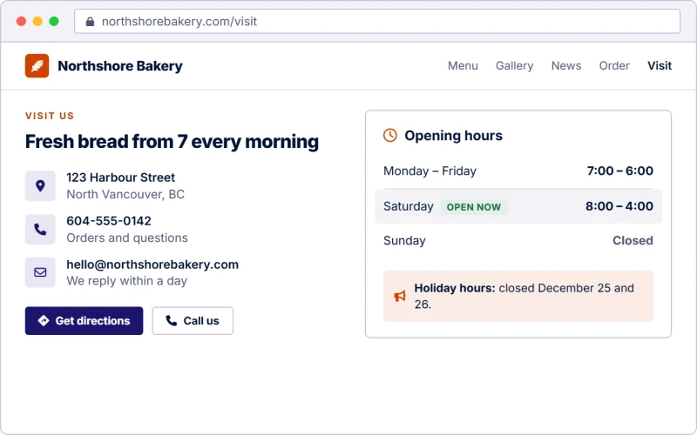The height and width of the screenshot is (435, 697).
Task: Click the Northshore Bakery brand name
Action: [120, 66]
